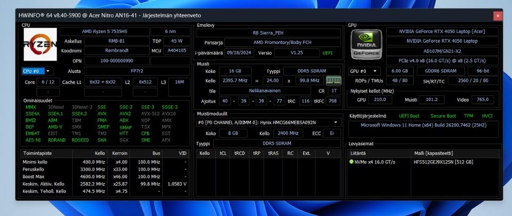The width and height of the screenshot is (512, 216).
Task: Click the Bus column header
Action: point(146,153)
